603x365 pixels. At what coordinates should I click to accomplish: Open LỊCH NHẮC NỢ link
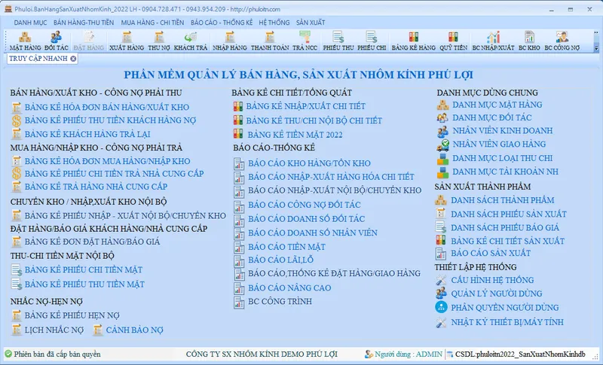54,330
